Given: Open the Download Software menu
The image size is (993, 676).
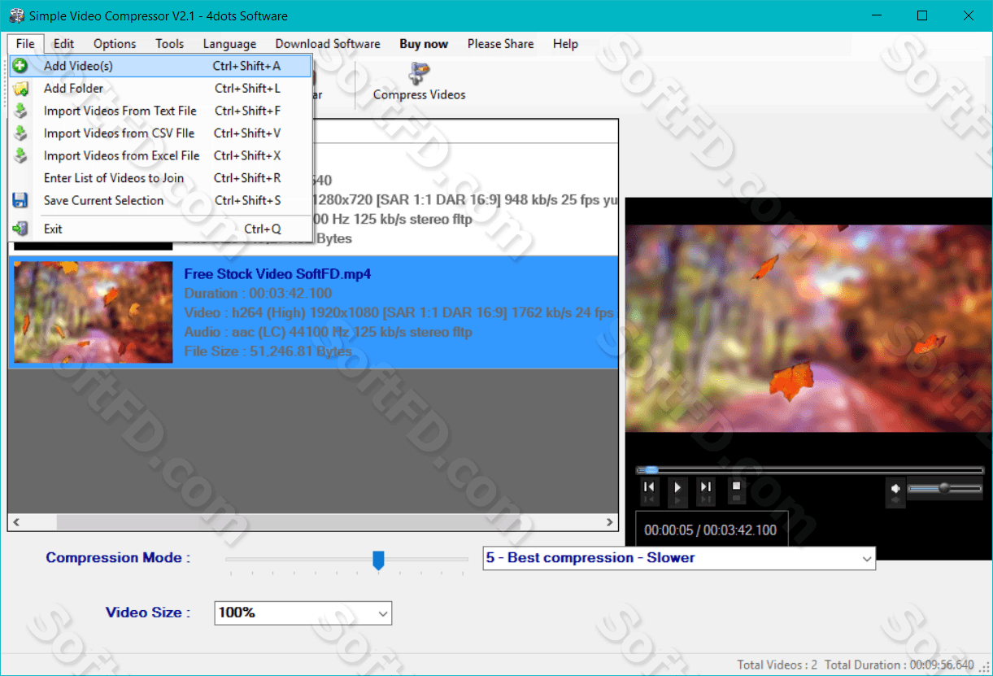Looking at the screenshot, I should 328,44.
